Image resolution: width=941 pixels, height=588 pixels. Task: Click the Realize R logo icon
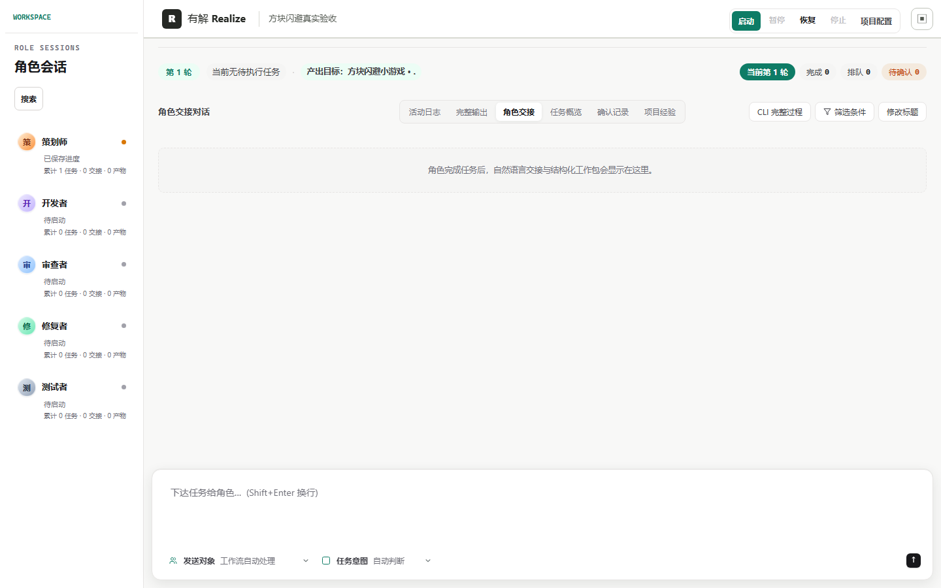click(172, 19)
